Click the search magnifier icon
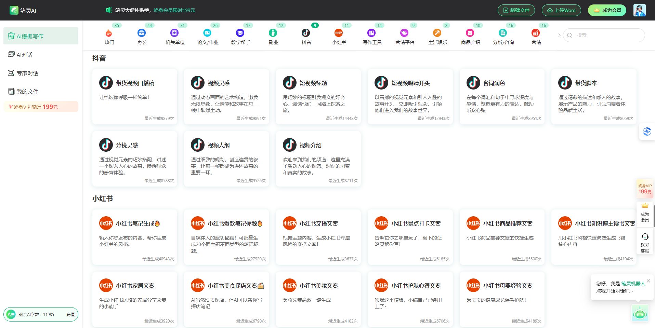Viewport: 655px width, 328px height. tap(569, 35)
